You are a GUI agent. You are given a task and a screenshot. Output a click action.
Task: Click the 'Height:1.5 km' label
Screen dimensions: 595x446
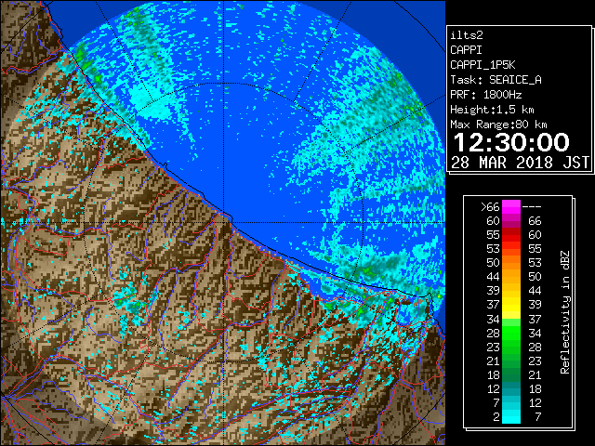point(492,110)
